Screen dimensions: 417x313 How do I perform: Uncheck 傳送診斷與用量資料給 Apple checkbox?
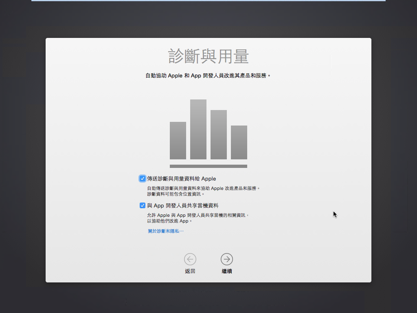[142, 179]
